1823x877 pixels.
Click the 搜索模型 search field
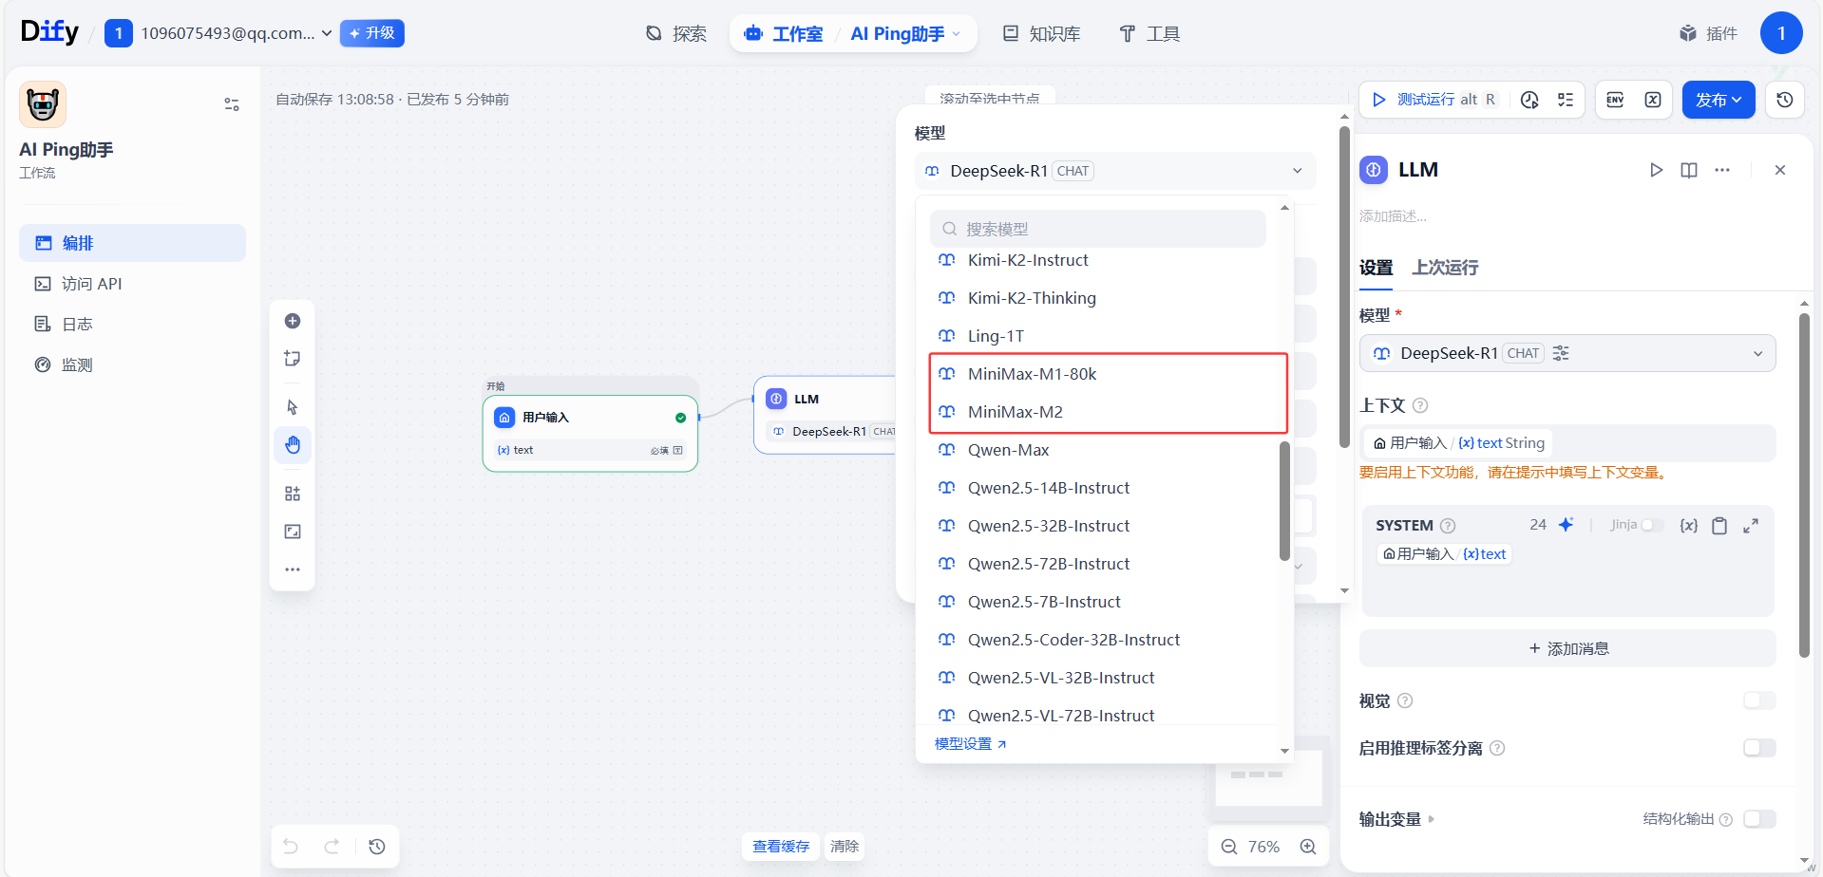[1097, 229]
